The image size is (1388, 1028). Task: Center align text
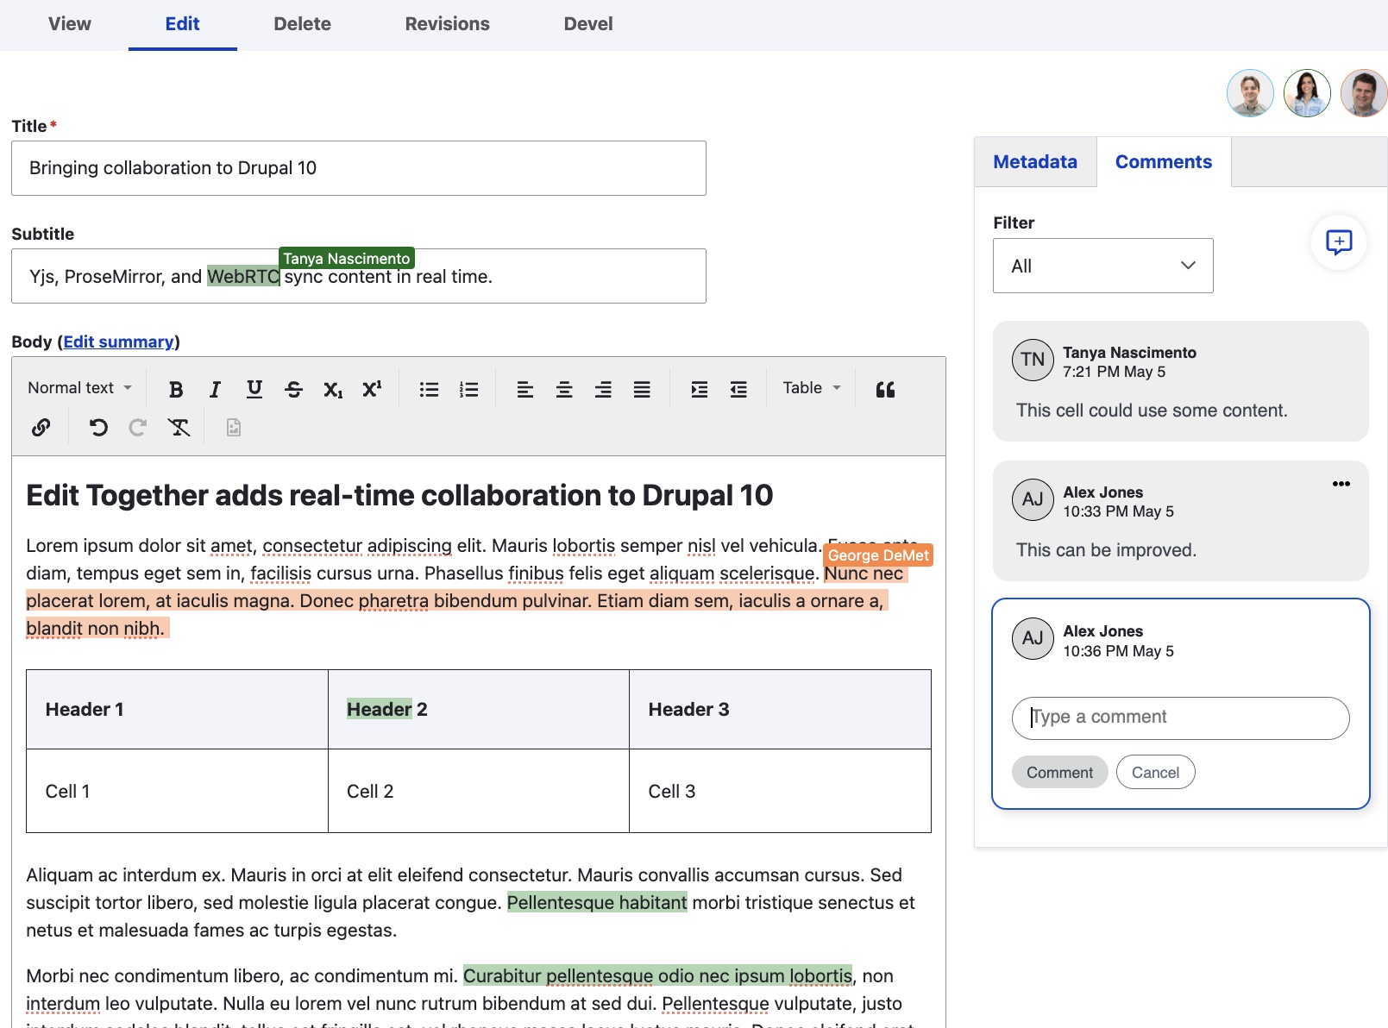click(564, 390)
